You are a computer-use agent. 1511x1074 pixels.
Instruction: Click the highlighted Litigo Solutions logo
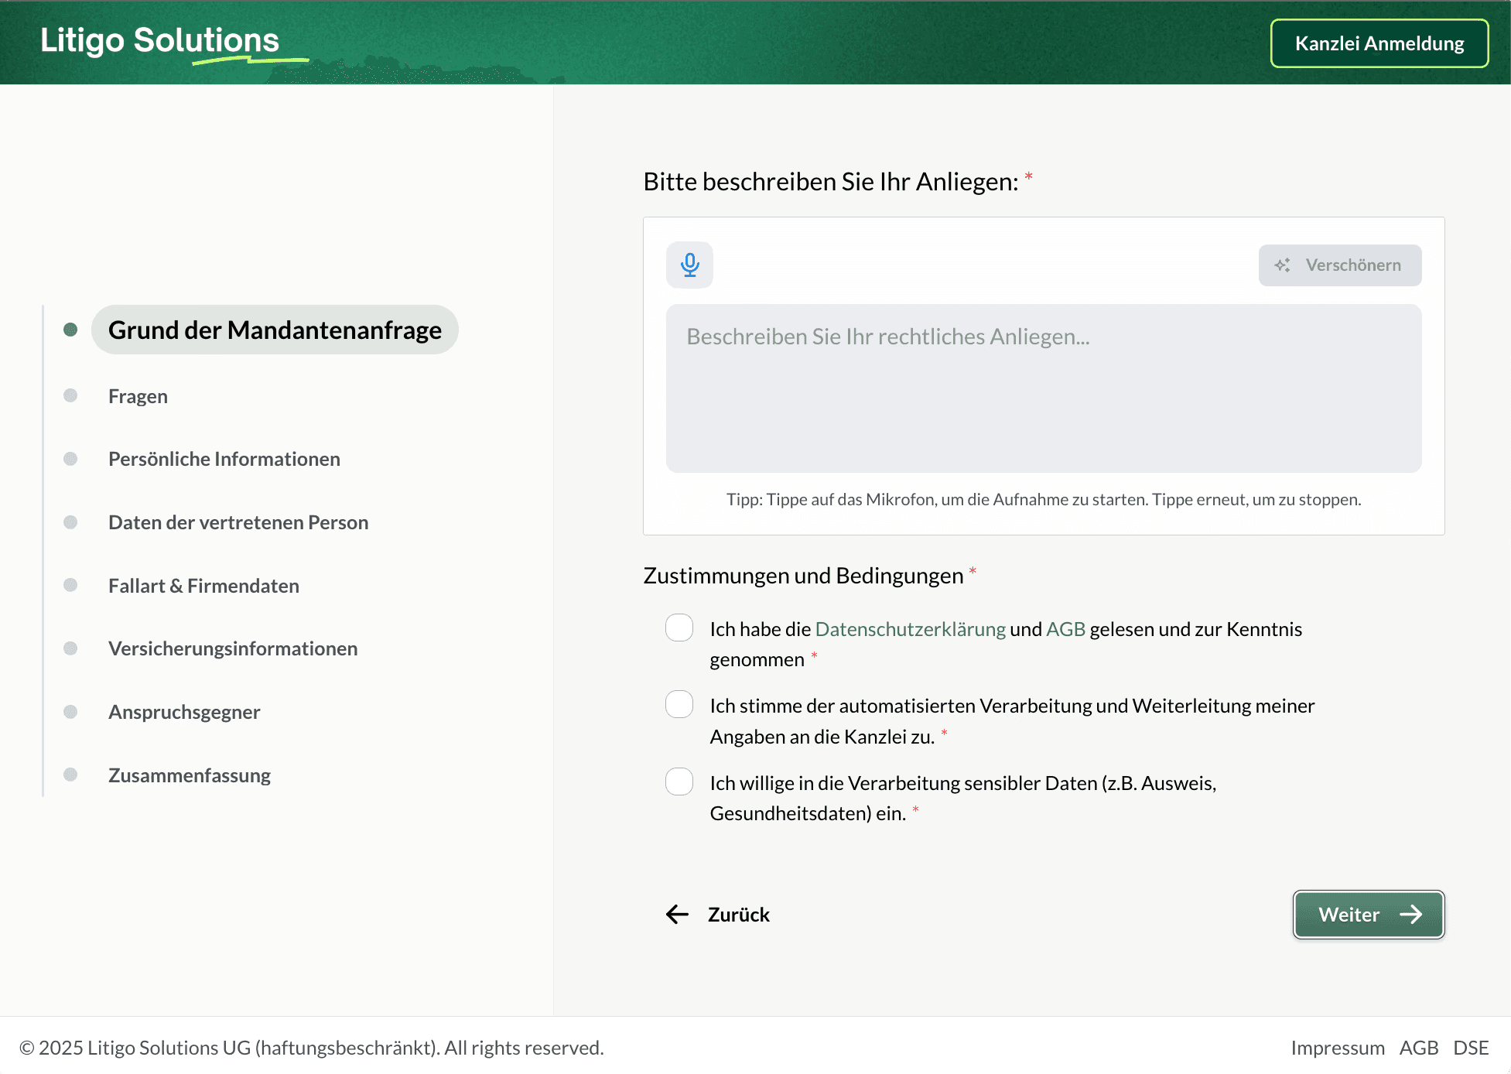[159, 42]
